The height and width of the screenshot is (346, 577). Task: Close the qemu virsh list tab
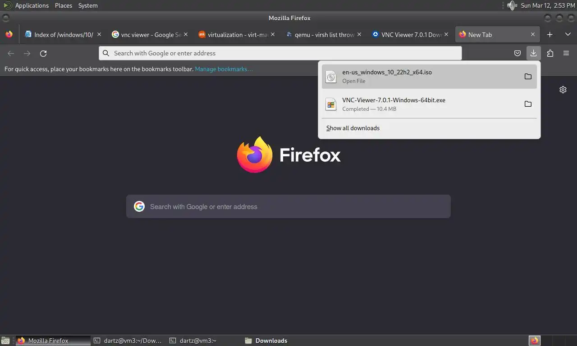click(359, 34)
